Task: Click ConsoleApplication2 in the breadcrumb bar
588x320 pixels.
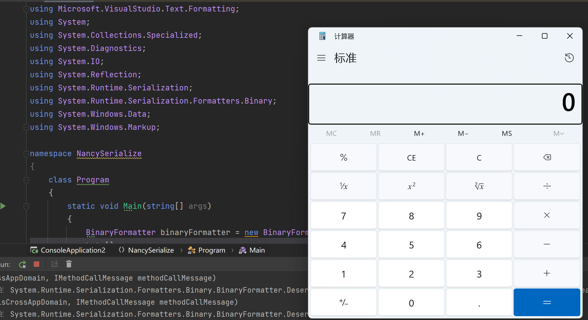Action: point(68,250)
